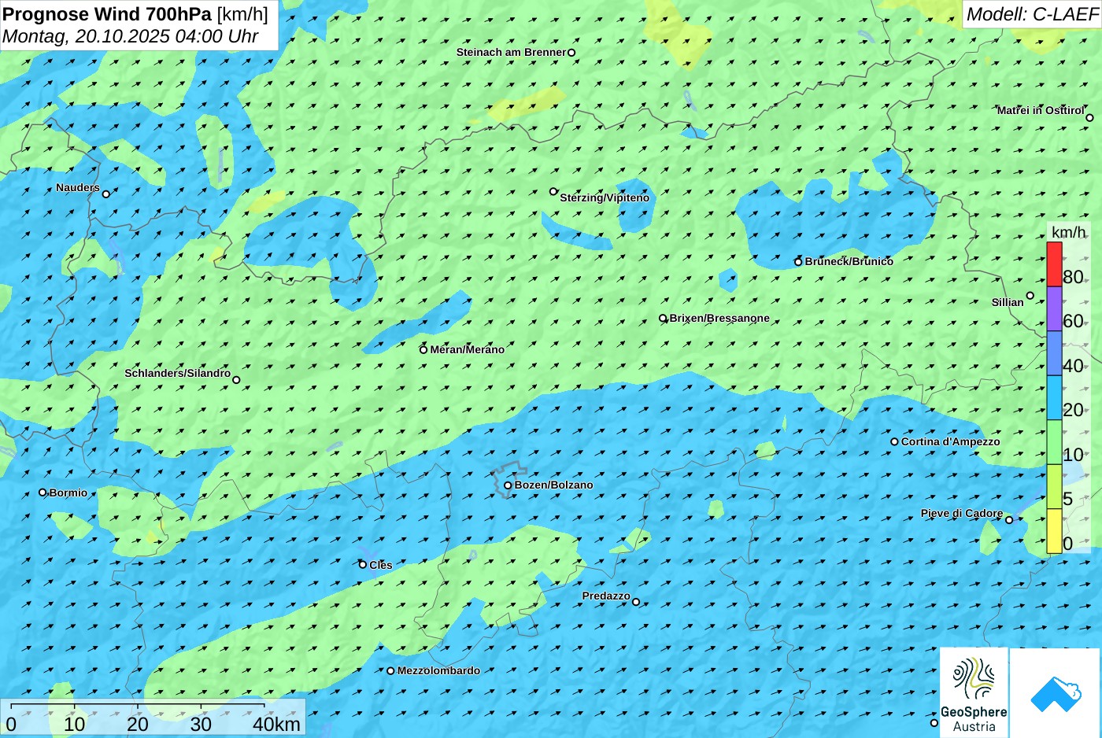The image size is (1102, 738).
Task: Select the blue 40 km/h legend color
Action: coord(1054,353)
